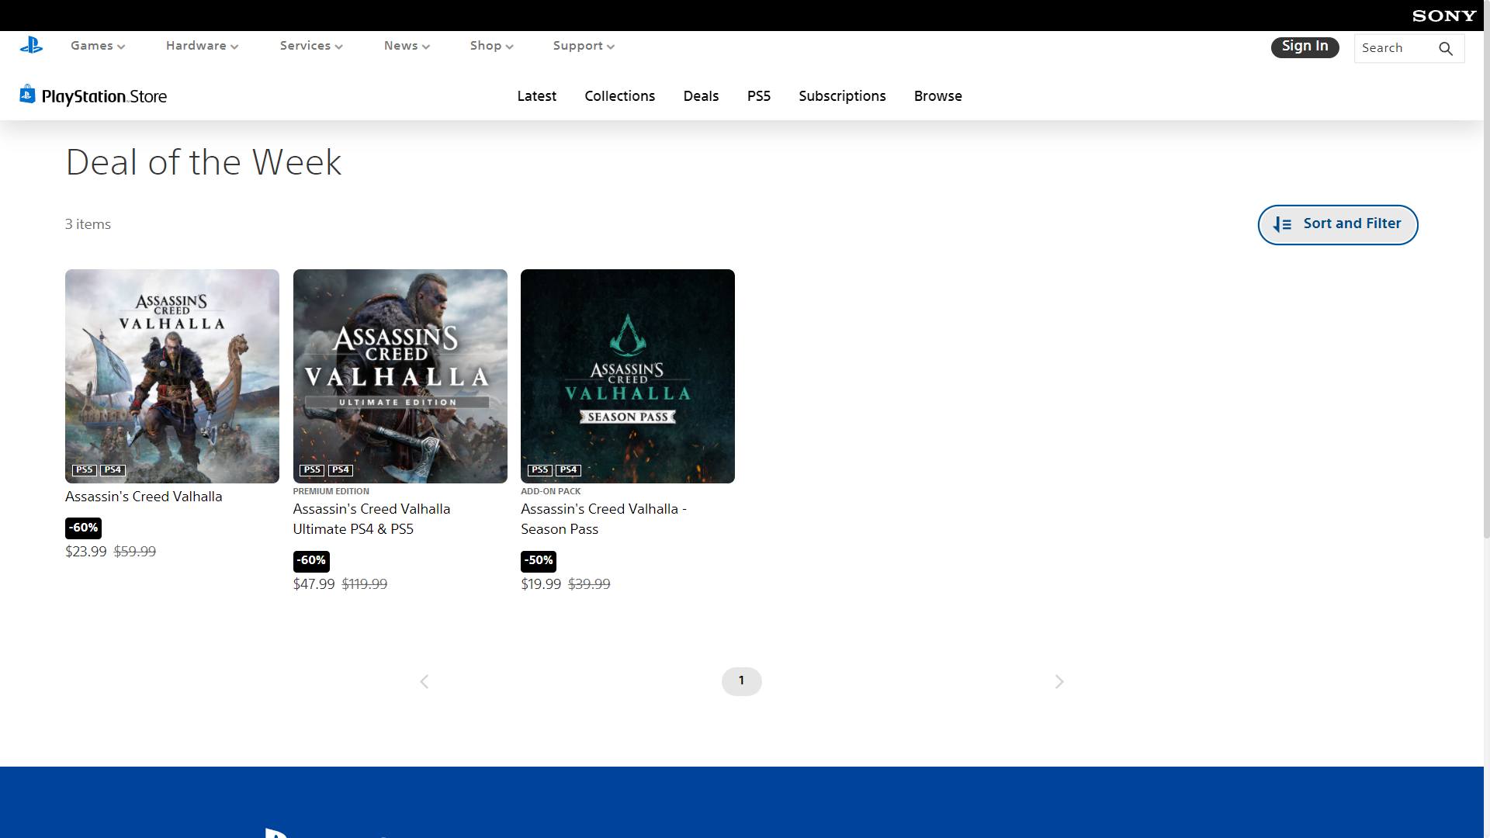This screenshot has height=838, width=1490.
Task: Click the PlayStation logo icon
Action: coord(31,46)
